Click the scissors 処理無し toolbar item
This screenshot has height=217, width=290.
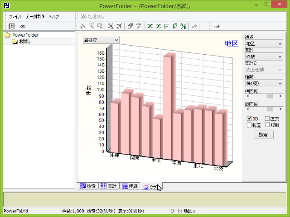coord(92,17)
